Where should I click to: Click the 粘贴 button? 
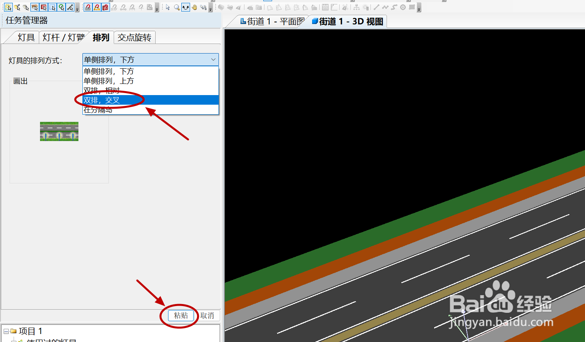[181, 316]
